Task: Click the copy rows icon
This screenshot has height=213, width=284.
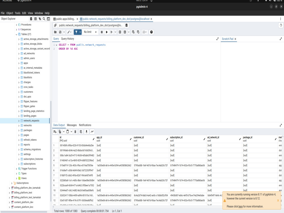Action: 60,132
